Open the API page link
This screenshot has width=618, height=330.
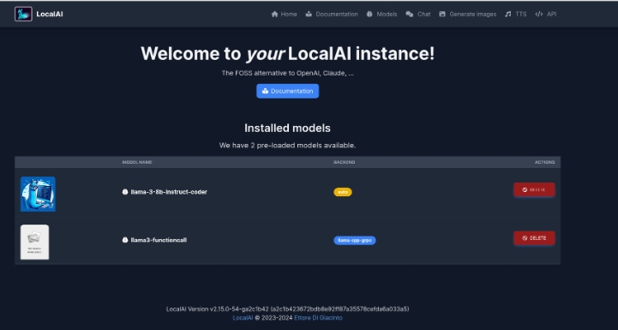tap(546, 15)
